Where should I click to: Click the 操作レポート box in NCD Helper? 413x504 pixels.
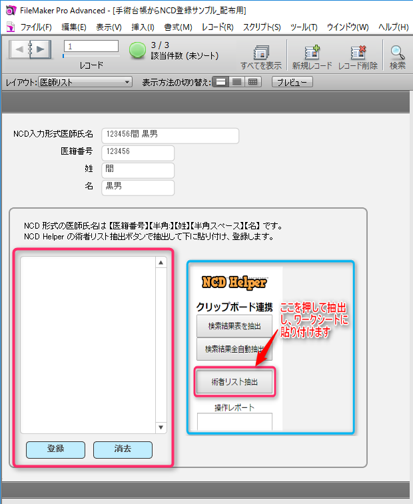tap(234, 422)
